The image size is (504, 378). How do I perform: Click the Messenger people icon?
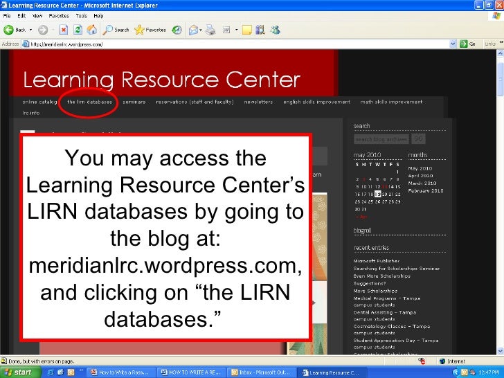point(275,30)
